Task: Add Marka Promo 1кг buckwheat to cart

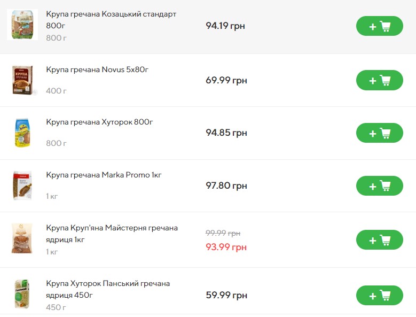Action: click(x=379, y=186)
